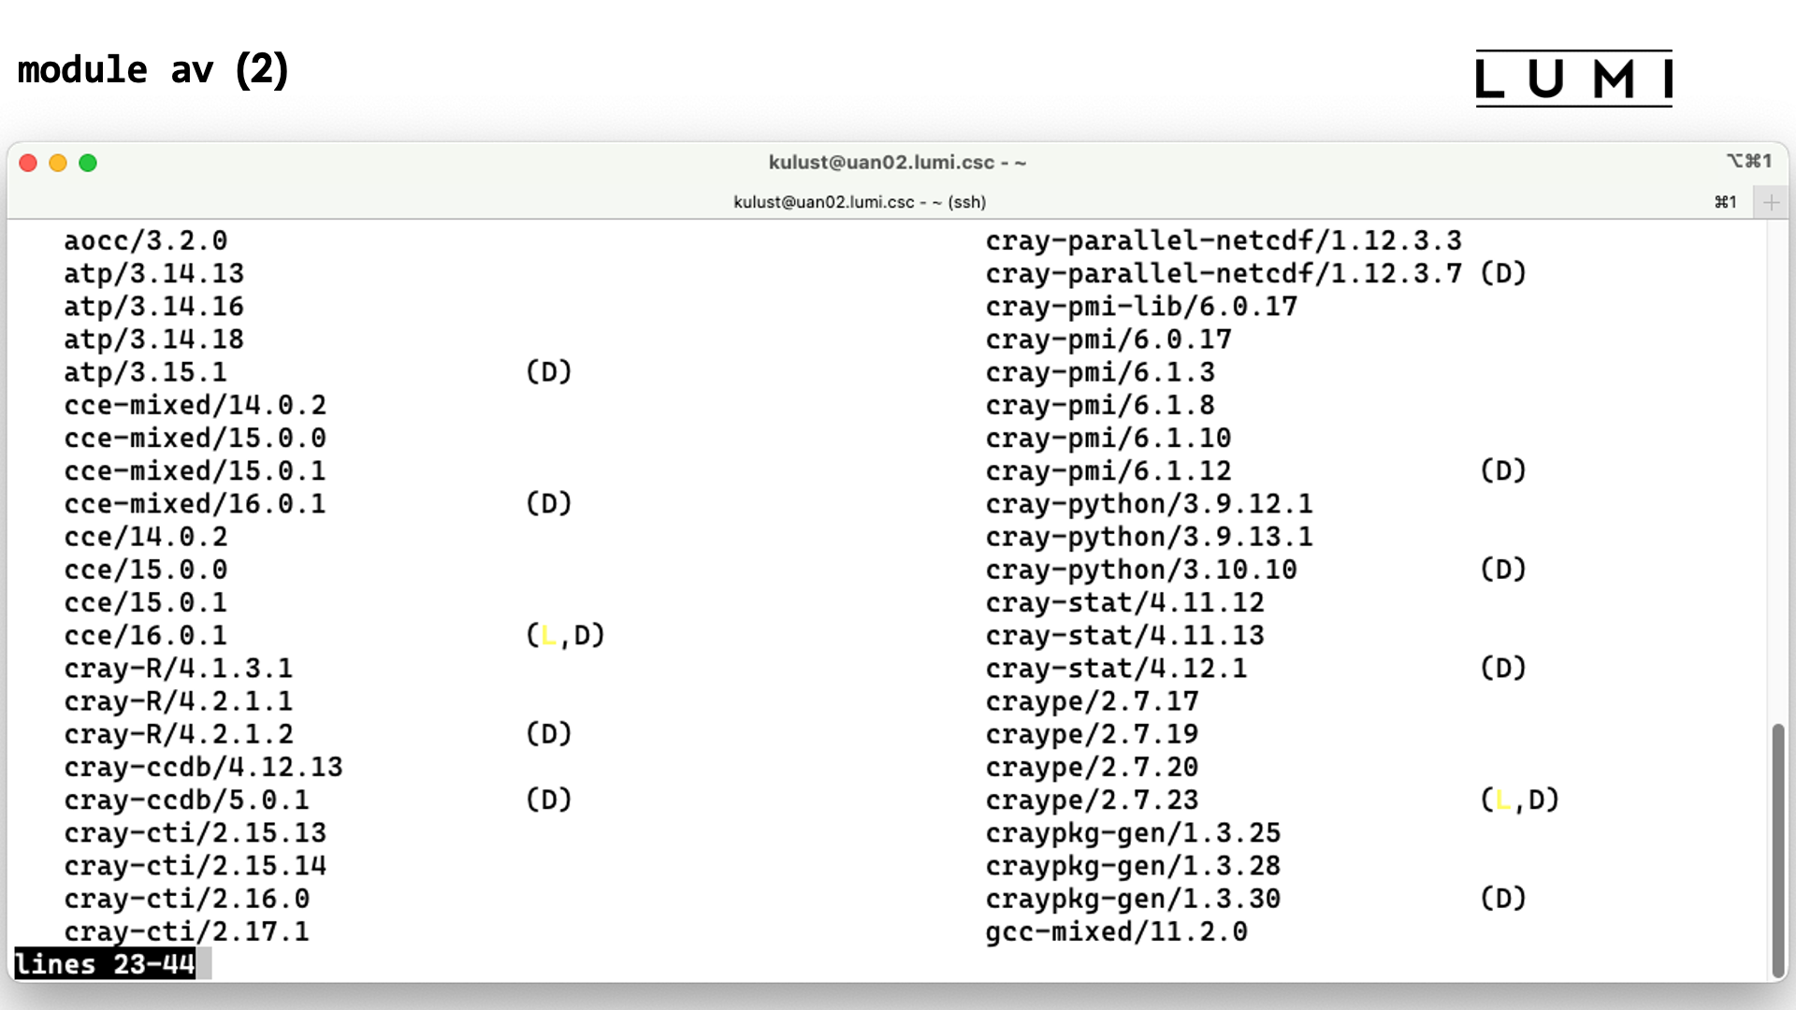Image resolution: width=1796 pixels, height=1010 pixels.
Task: Click the aocc/3.2.0 entry
Action: pyautogui.click(x=146, y=241)
